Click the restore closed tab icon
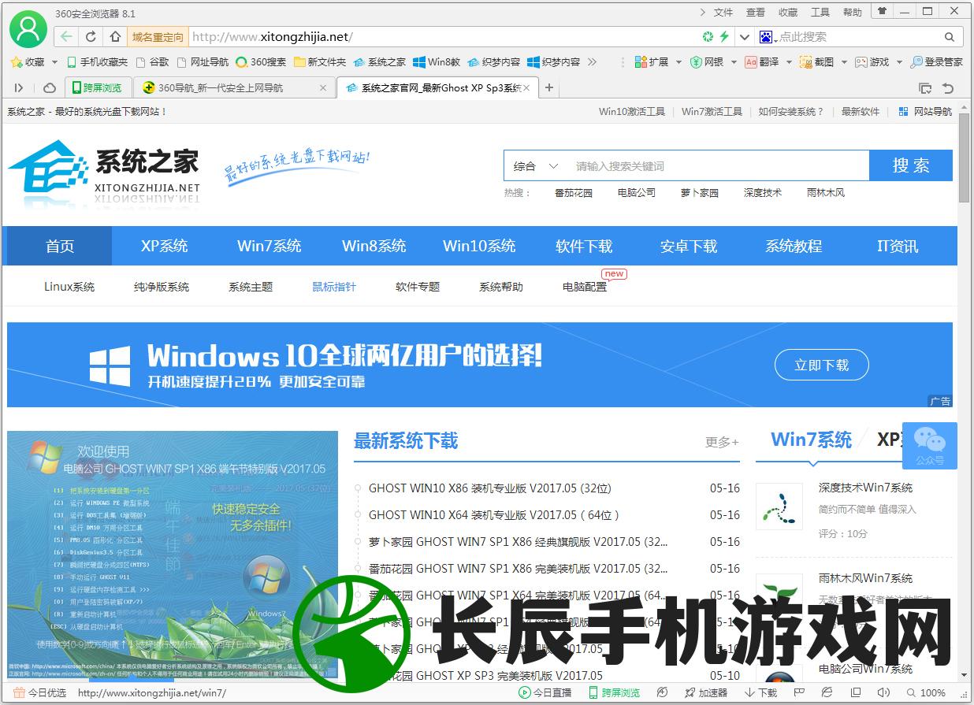974x705 pixels. pos(948,88)
